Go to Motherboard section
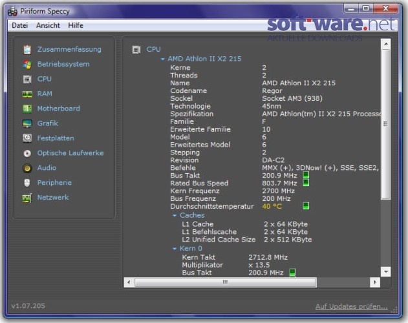This screenshot has height=323, width=408. pos(59,109)
